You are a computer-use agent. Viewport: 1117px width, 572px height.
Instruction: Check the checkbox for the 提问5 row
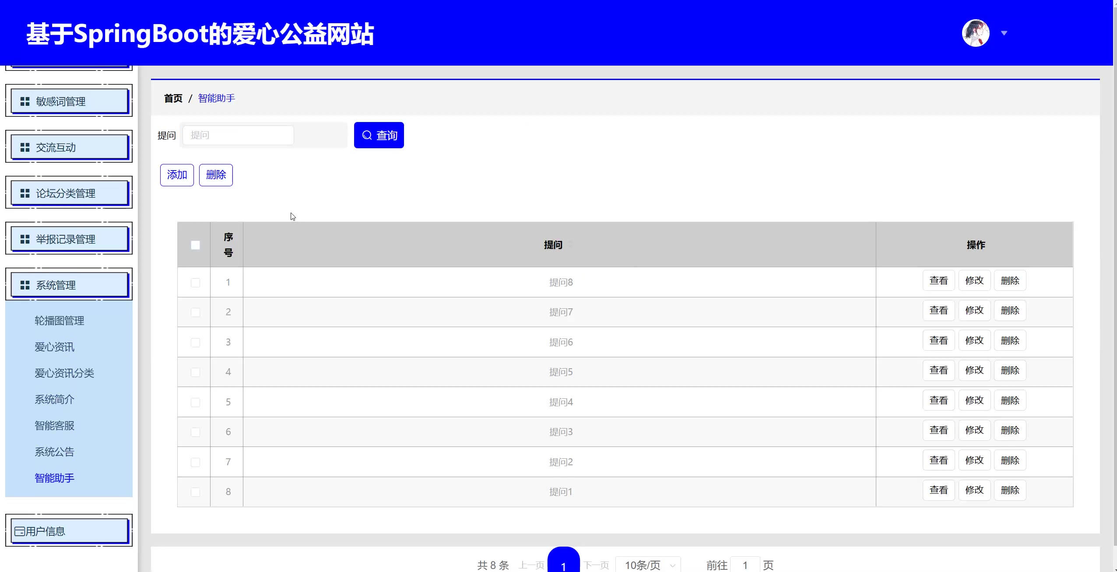[x=195, y=372]
